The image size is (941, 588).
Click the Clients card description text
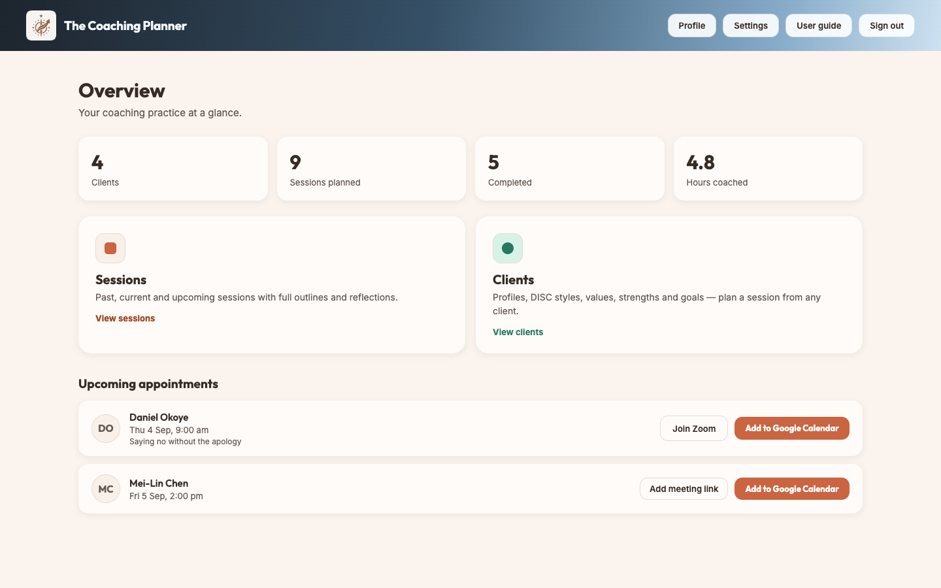(x=657, y=304)
